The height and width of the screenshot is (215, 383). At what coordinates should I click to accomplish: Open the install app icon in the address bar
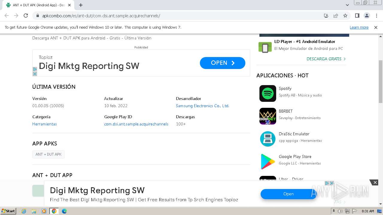point(326,16)
